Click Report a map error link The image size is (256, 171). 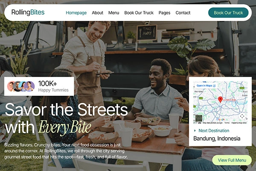[239, 123]
